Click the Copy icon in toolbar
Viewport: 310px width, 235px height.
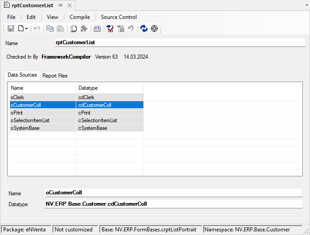[x=50, y=28]
